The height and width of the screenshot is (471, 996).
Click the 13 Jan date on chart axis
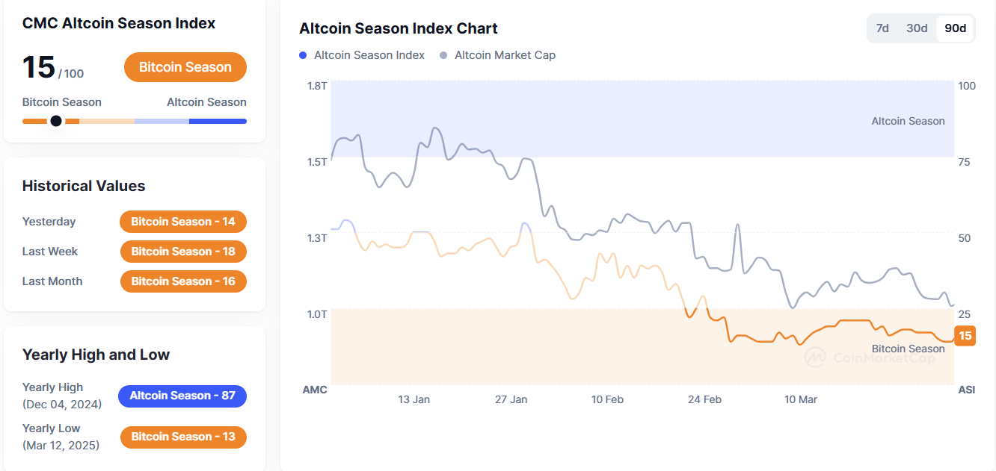tap(414, 399)
